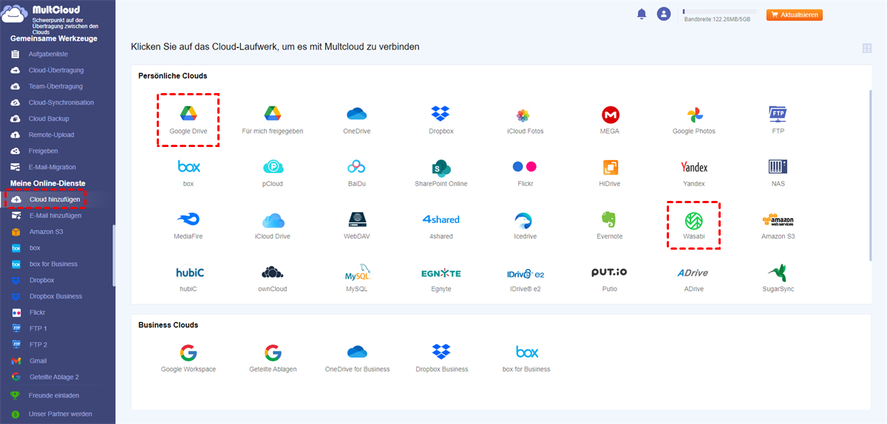Viewport: 887px width, 424px height.
Task: Select the SugarSync hummingbird icon
Action: click(778, 273)
